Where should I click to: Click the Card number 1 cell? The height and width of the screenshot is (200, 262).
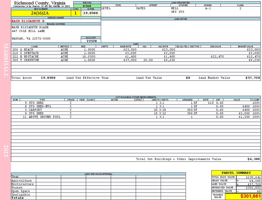(76, 13)
